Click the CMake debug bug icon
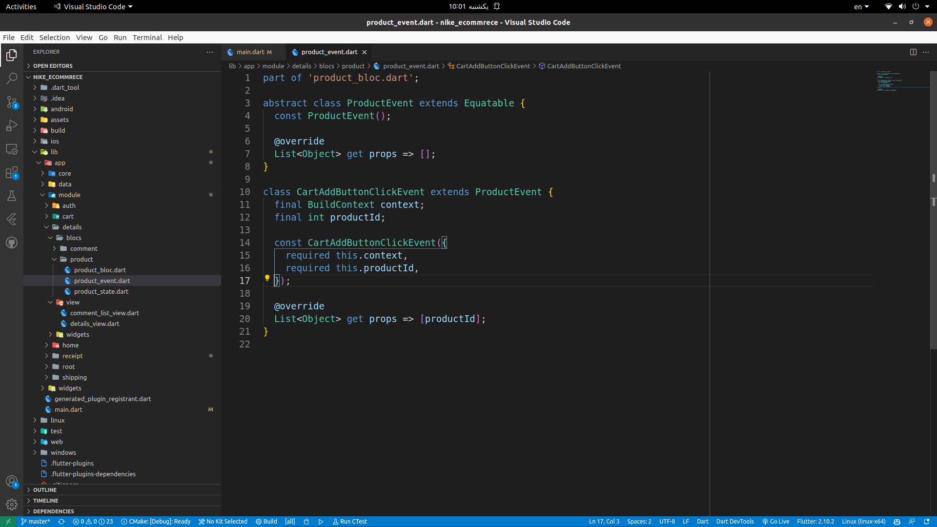Screen dimensions: 937x527 (306, 522)
